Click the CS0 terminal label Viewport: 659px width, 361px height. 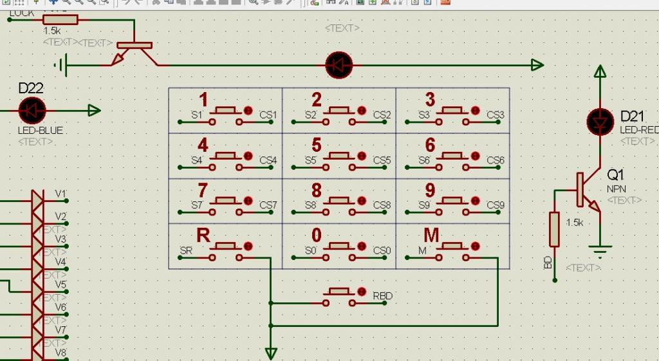pyautogui.click(x=382, y=250)
